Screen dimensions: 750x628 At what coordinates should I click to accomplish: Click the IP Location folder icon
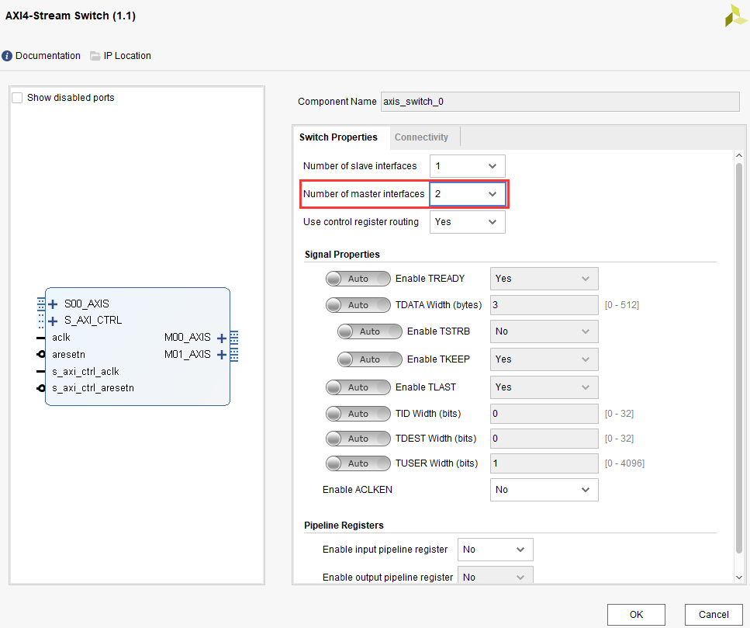tap(95, 56)
